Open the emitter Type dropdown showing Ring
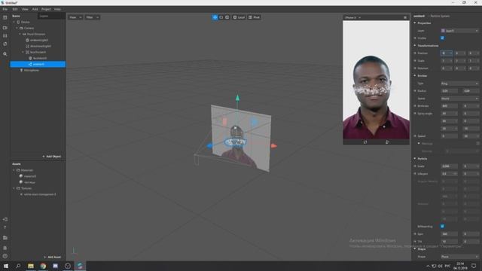The image size is (482, 271). [x=459, y=84]
